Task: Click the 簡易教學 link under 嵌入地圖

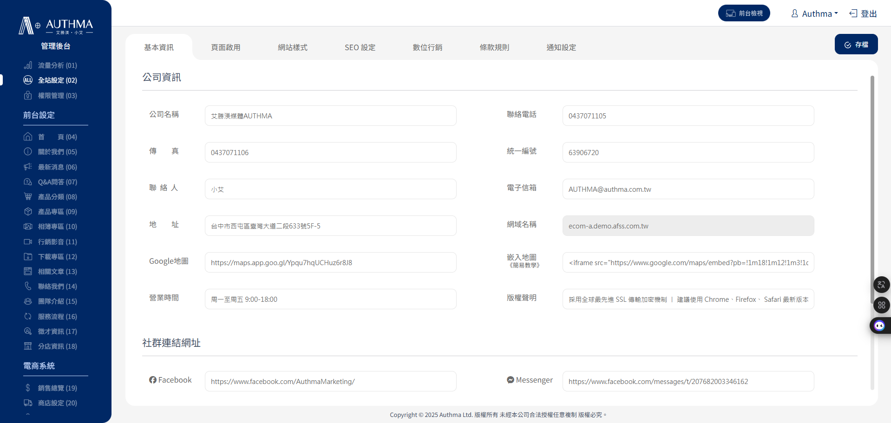Action: coord(524,266)
